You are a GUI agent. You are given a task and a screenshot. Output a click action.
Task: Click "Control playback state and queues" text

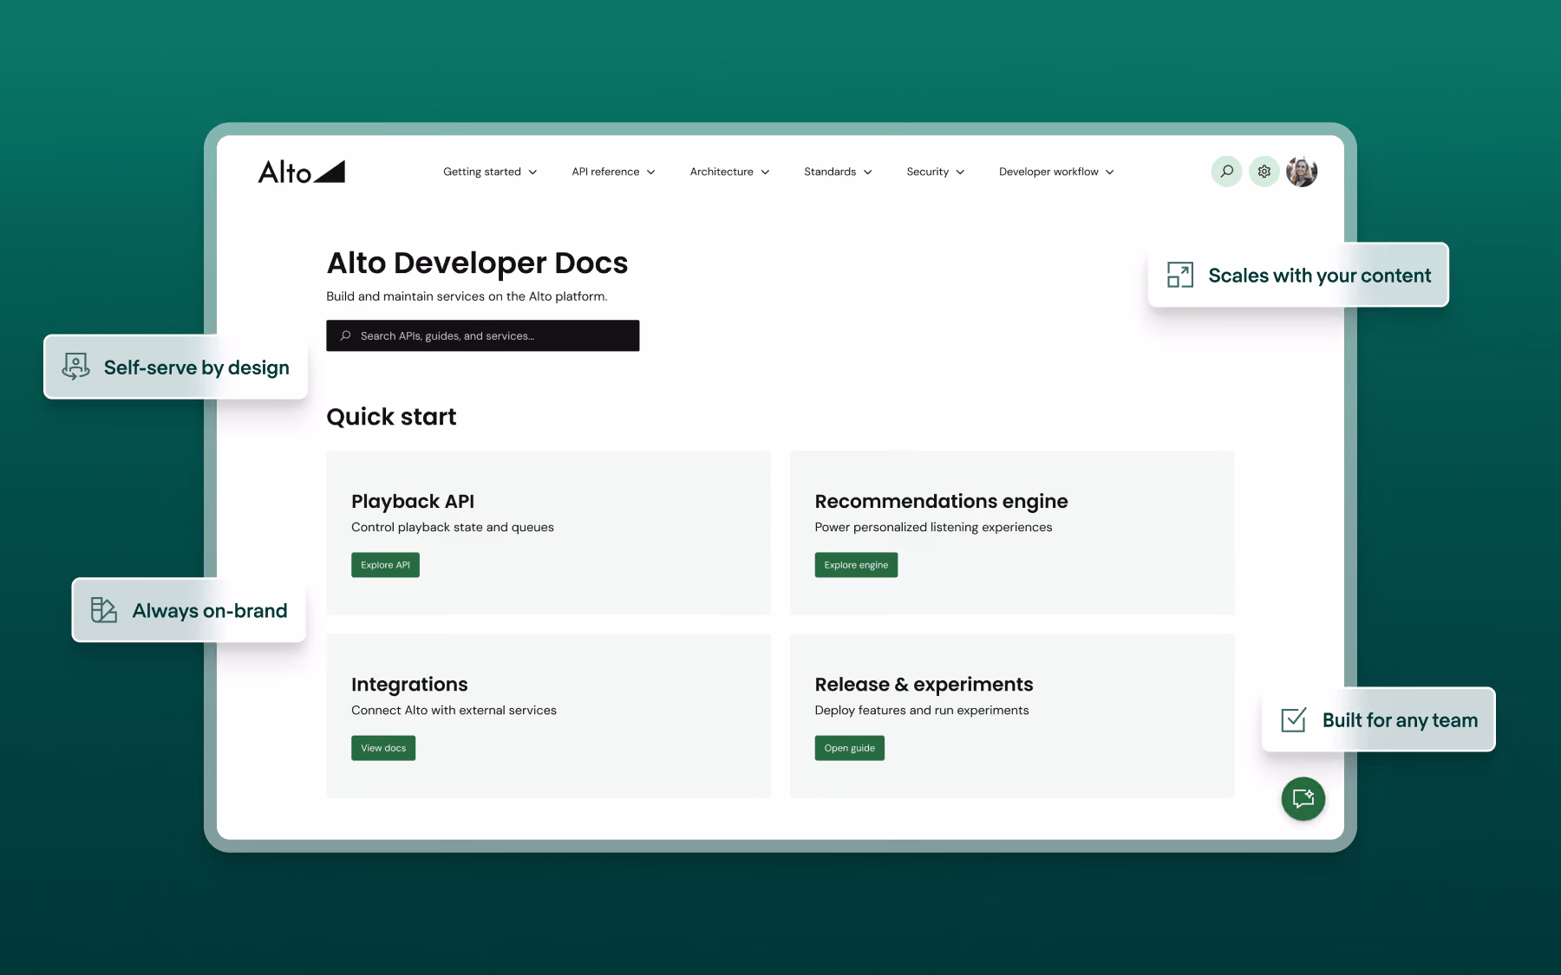[453, 527]
